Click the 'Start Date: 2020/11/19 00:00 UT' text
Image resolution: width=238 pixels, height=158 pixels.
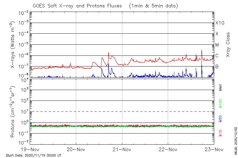pos(34,155)
